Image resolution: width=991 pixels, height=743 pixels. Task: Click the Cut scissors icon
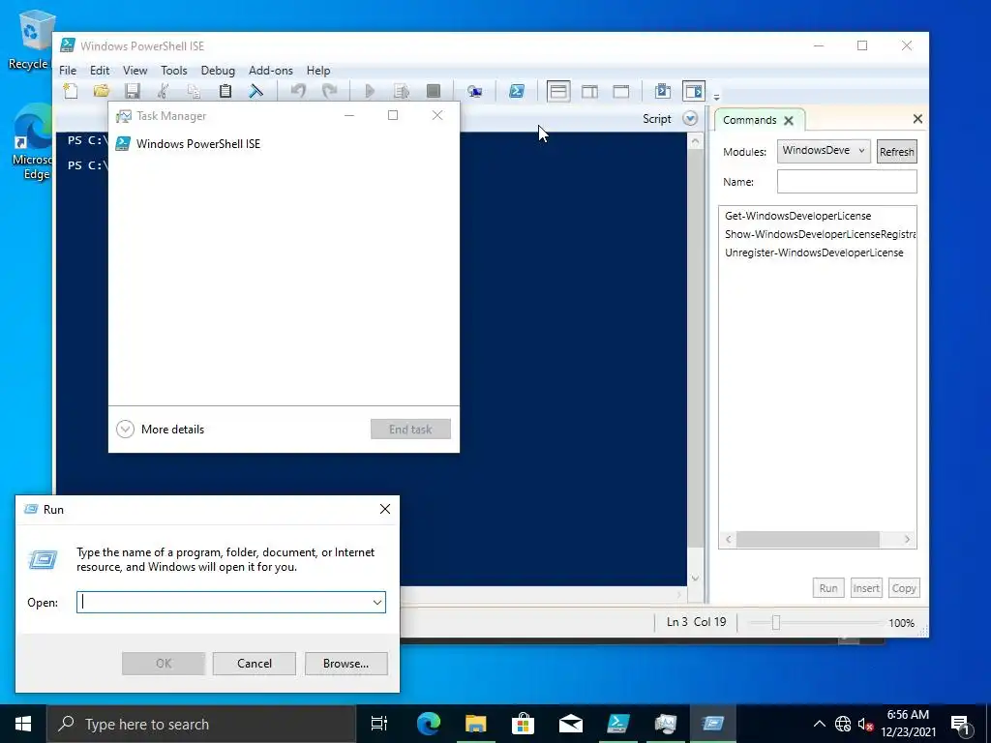coord(163,91)
